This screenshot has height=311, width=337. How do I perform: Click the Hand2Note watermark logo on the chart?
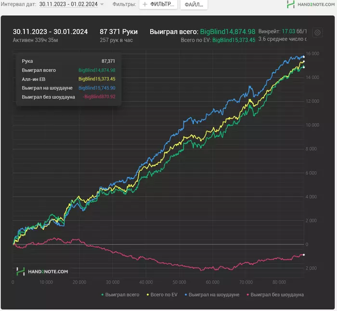(x=42, y=272)
